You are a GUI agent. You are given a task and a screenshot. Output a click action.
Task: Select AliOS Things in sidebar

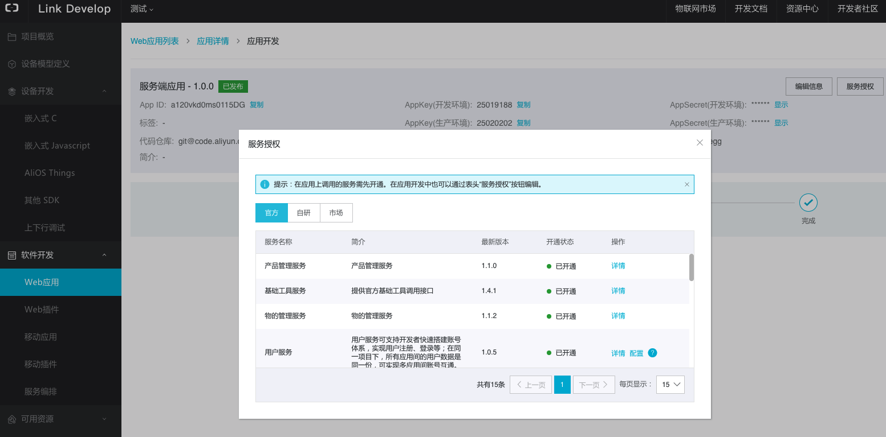click(60, 173)
